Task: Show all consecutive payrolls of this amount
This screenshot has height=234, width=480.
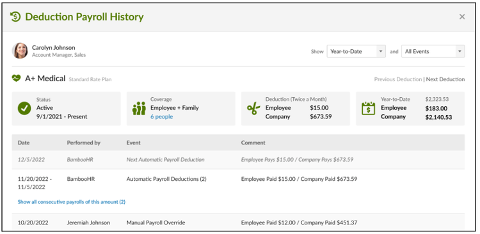Action: pyautogui.click(x=71, y=202)
